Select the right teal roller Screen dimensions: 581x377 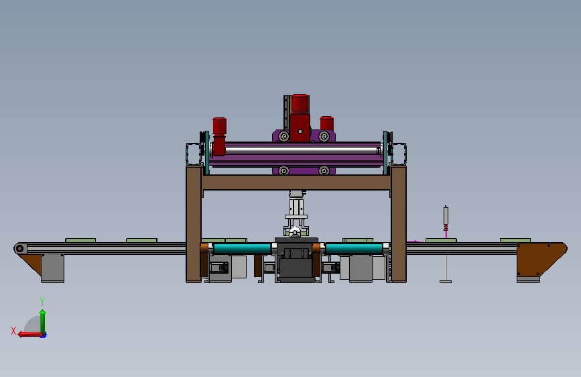[x=354, y=248]
